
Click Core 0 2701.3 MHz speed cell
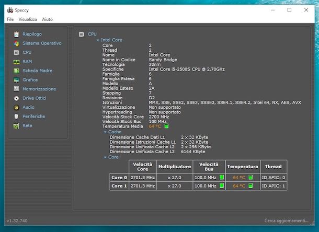click(x=143, y=178)
